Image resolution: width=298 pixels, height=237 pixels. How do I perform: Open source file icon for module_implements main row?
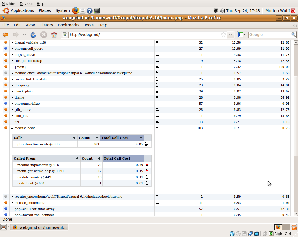[x=157, y=203]
